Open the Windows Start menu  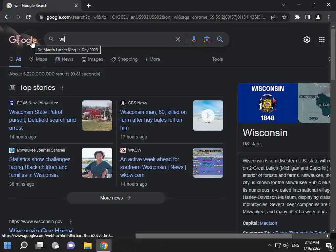[8, 245]
